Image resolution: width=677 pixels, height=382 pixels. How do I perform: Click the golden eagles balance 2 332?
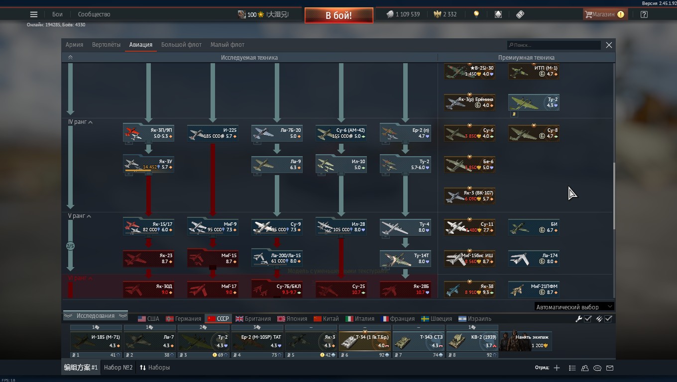pos(445,14)
